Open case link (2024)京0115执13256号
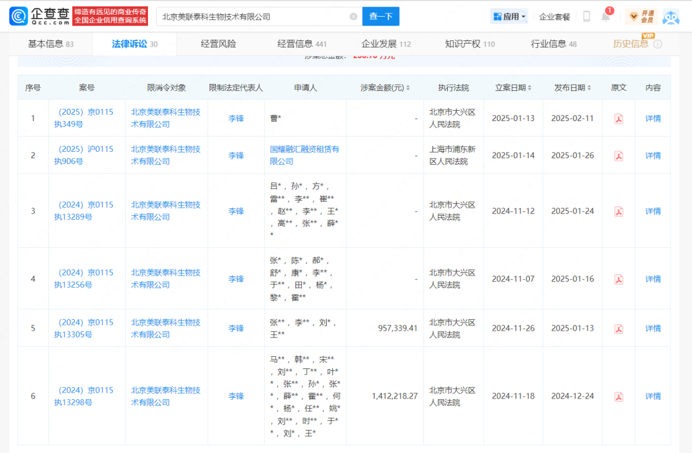Screen dimensions: 692x453 coord(84,279)
